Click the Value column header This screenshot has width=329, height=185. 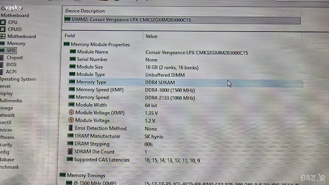[x=151, y=36]
